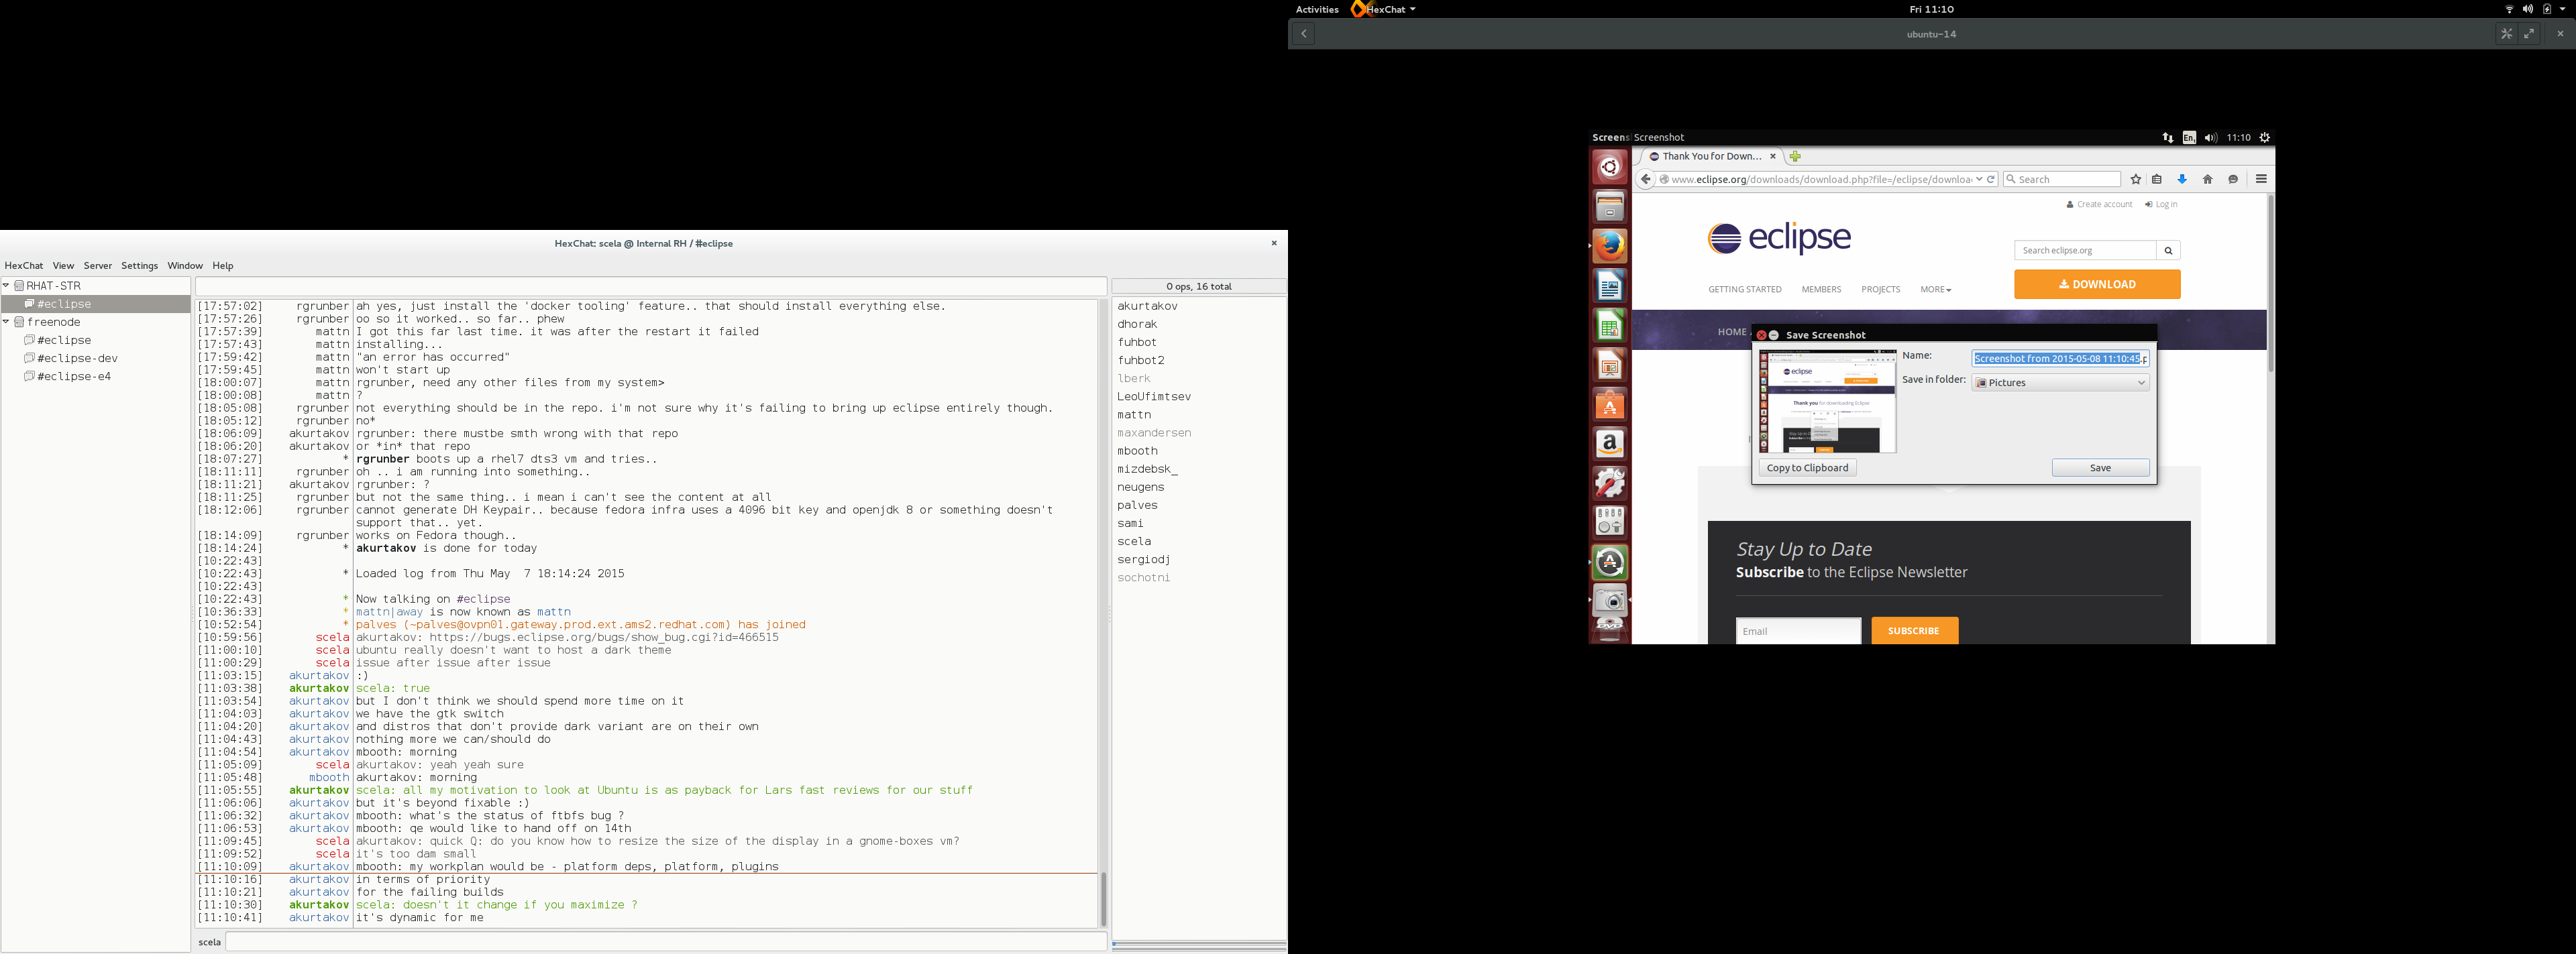
Task: Open the Unity tweak tool launcher icon
Action: [1610, 522]
